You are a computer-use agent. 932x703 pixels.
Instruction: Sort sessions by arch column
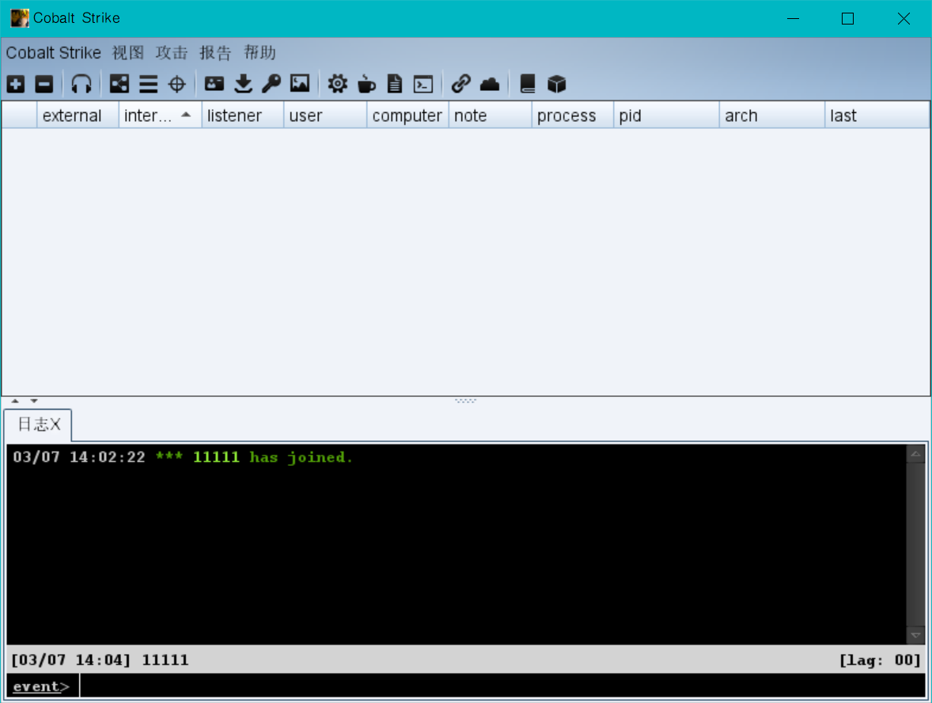(x=772, y=115)
